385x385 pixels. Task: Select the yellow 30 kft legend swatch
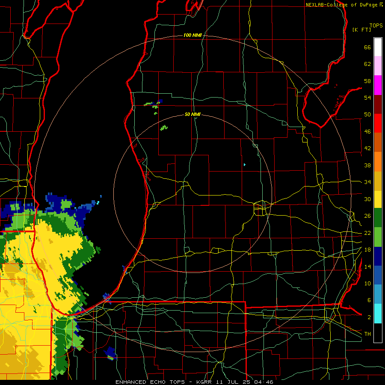[x=378, y=199]
